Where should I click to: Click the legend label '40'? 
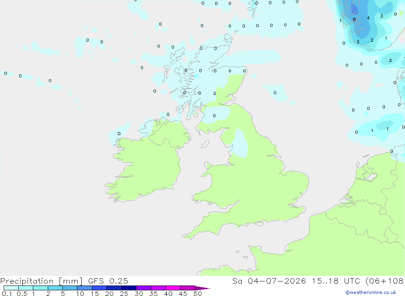coord(168,294)
